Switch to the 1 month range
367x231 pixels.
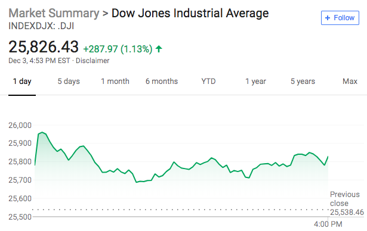coord(115,82)
